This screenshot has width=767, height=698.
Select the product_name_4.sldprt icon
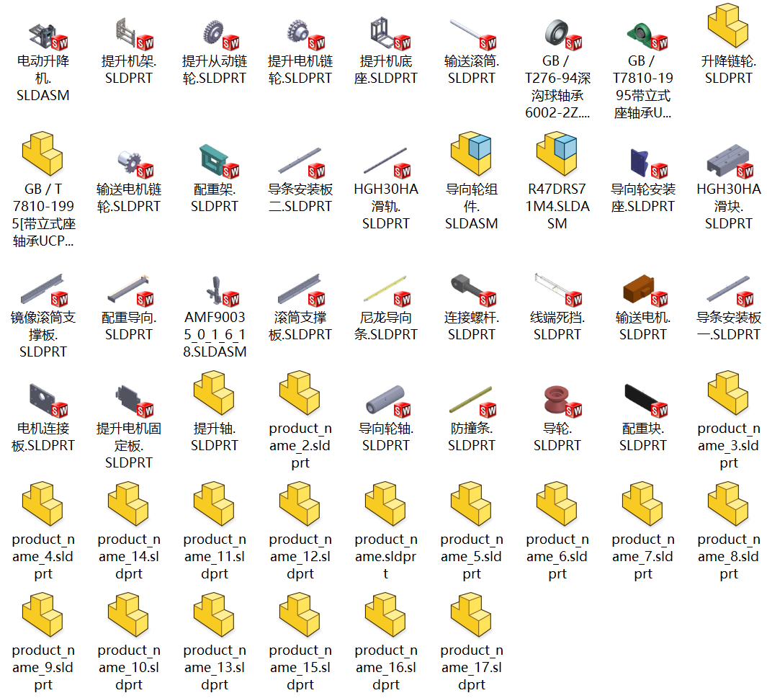tap(42, 504)
